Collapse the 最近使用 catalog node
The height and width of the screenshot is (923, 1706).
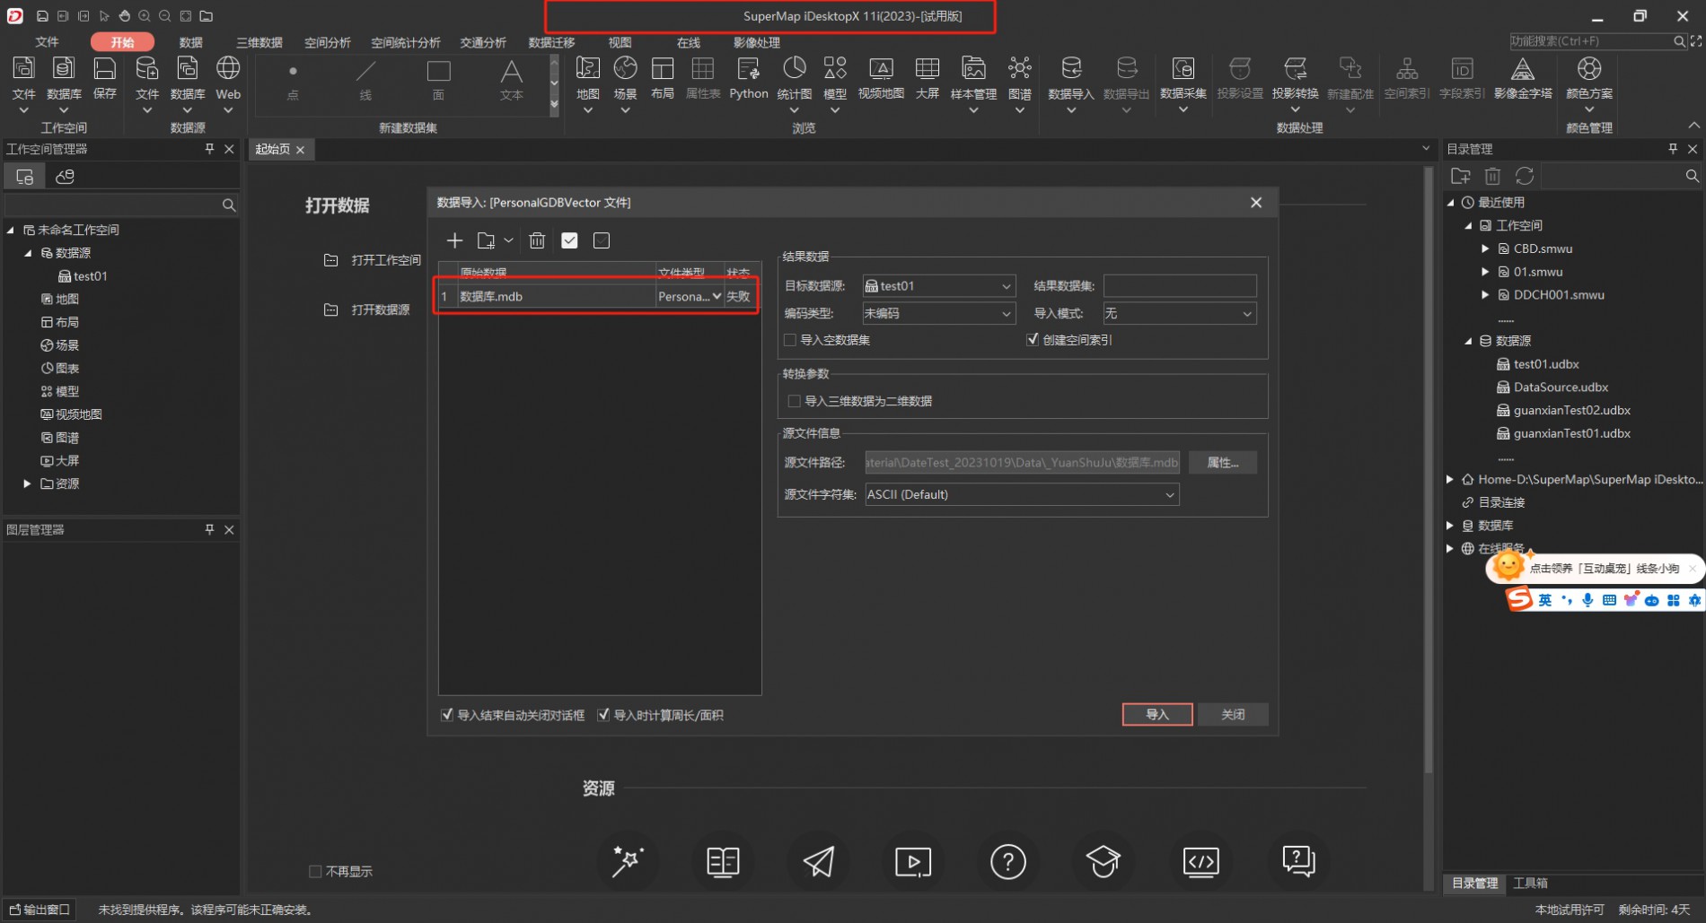click(x=1450, y=203)
